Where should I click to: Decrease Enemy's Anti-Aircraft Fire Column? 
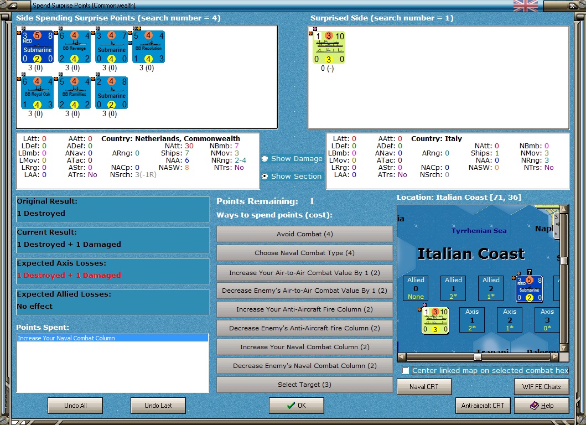coord(304,328)
